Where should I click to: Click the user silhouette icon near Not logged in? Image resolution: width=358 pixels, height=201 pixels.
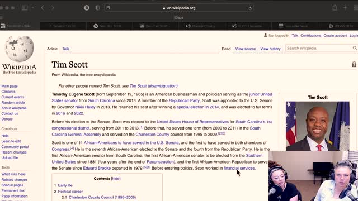click(266, 35)
